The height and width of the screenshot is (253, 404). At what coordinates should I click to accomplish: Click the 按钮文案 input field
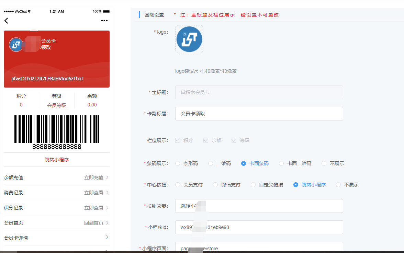[x=259, y=206]
